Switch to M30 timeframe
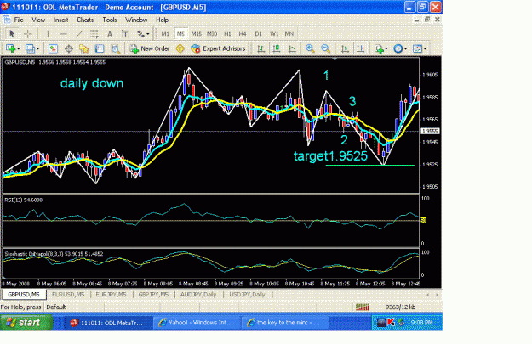 (x=212, y=33)
